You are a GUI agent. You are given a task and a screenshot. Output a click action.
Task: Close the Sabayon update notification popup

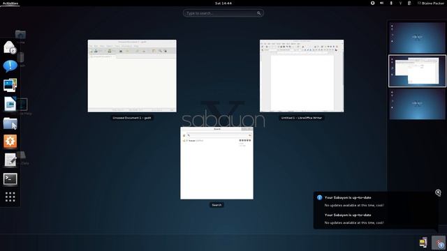[438, 192]
